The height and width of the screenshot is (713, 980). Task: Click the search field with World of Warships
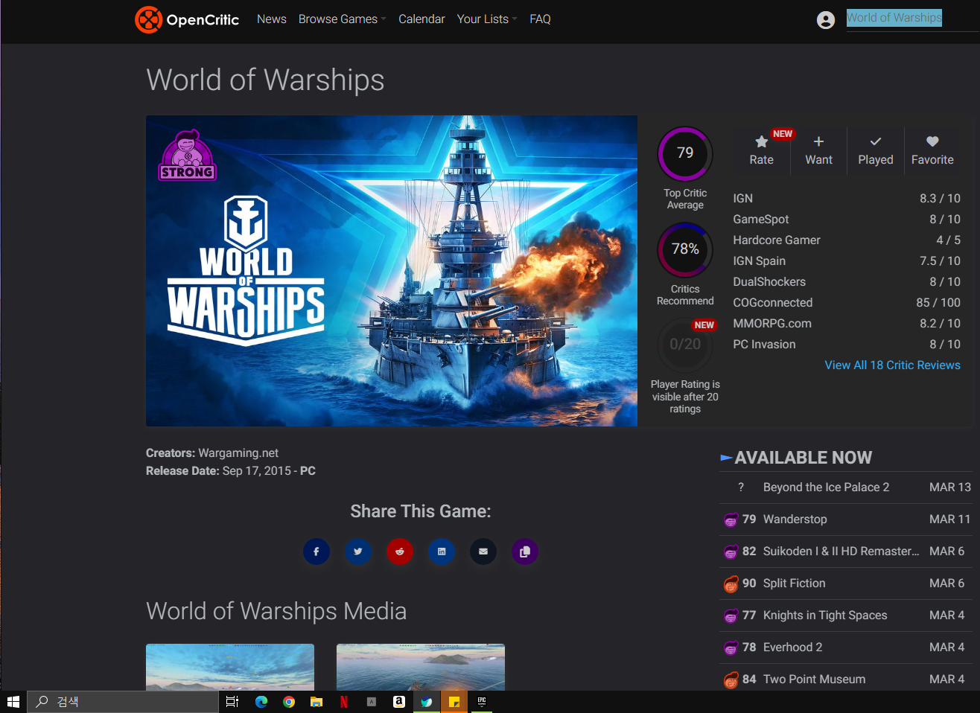912,19
